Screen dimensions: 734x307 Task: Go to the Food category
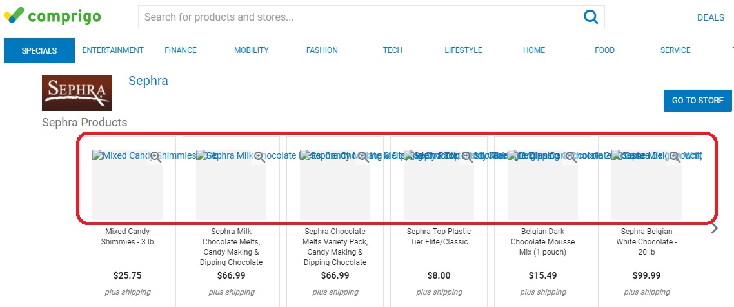click(x=604, y=50)
